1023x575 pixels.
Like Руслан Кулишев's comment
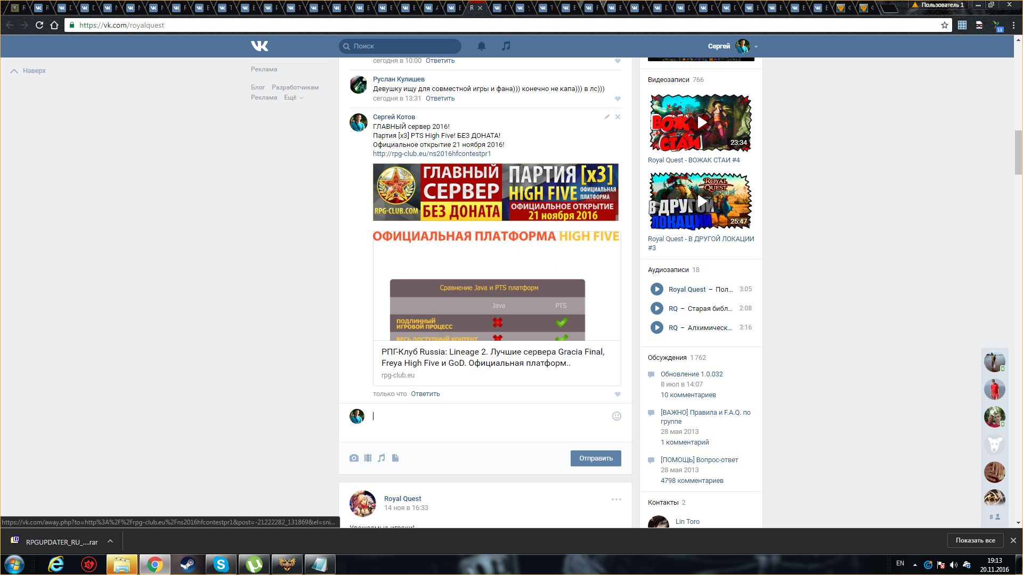pos(618,98)
